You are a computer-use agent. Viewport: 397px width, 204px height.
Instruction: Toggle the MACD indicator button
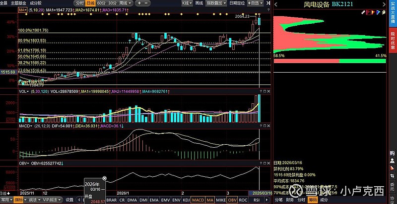(x=198, y=200)
